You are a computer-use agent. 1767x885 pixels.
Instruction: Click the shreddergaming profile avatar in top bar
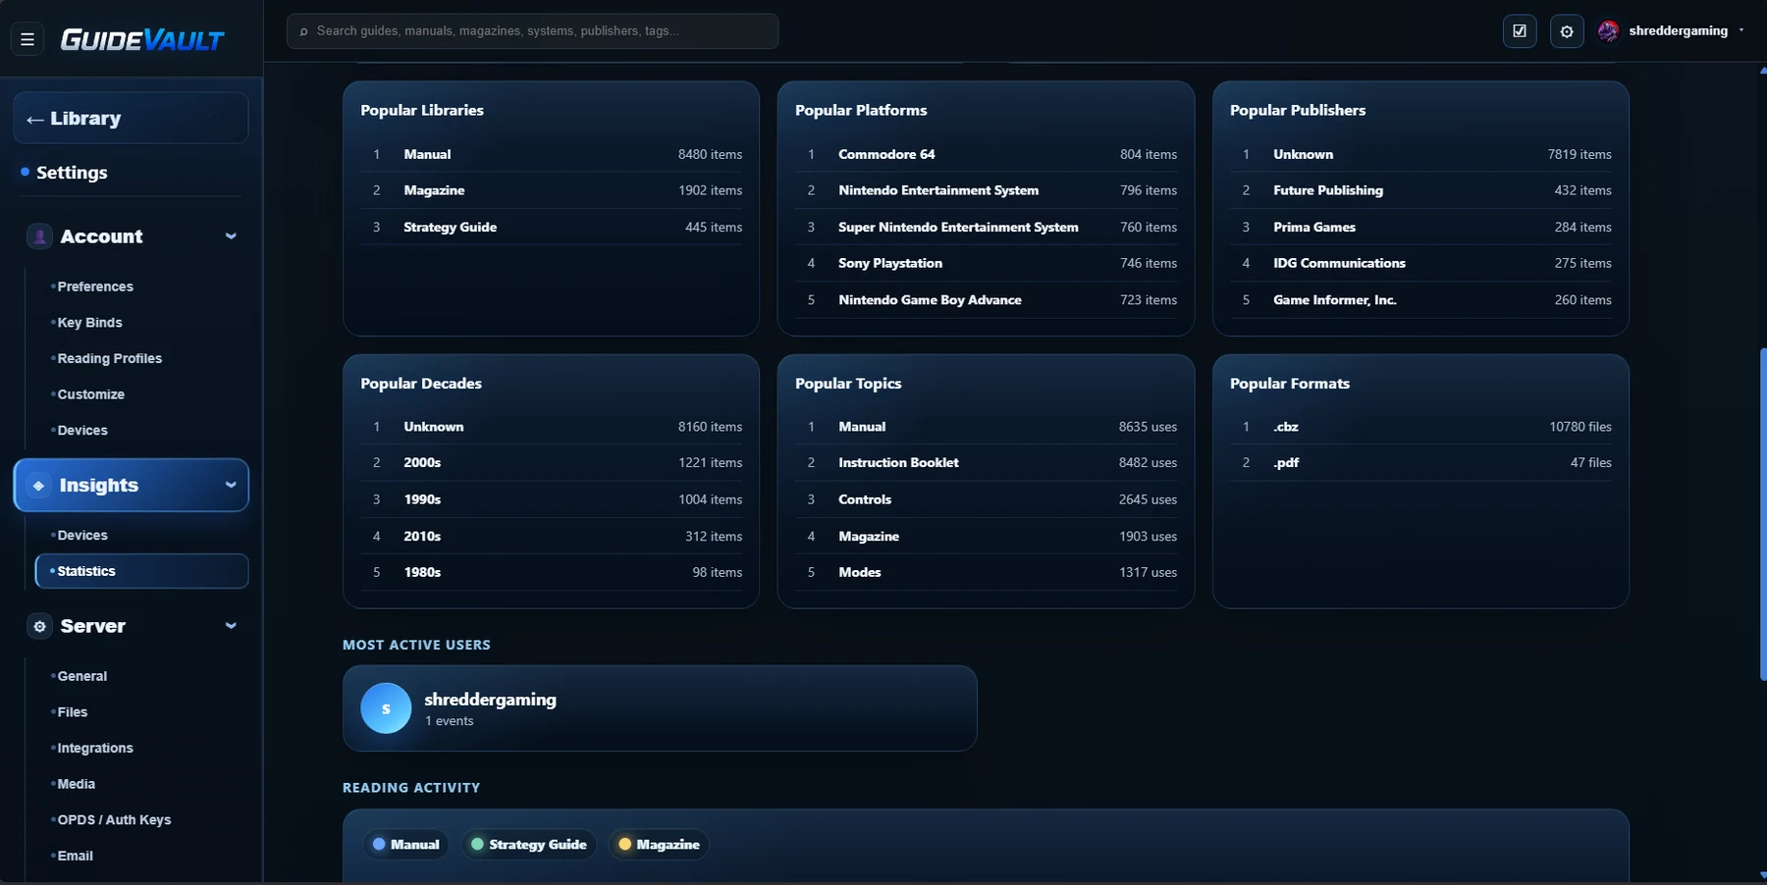[1608, 31]
